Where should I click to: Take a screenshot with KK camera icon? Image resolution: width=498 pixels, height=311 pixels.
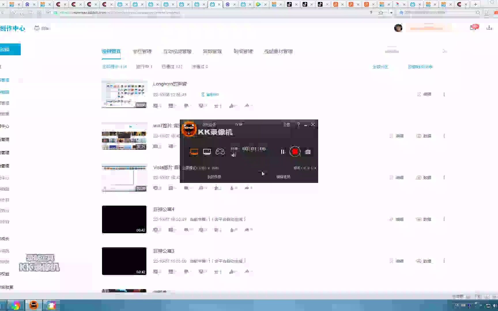308,152
